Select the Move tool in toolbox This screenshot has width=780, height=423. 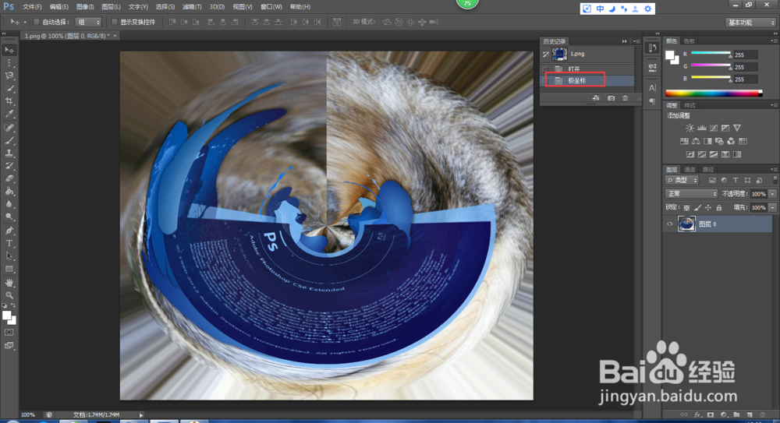pos(9,50)
